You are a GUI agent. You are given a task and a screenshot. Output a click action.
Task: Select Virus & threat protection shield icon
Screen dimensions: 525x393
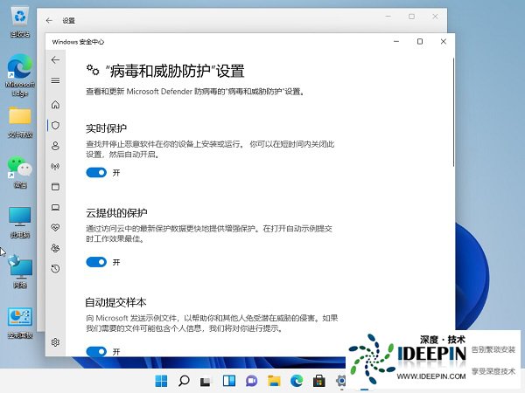(x=56, y=125)
